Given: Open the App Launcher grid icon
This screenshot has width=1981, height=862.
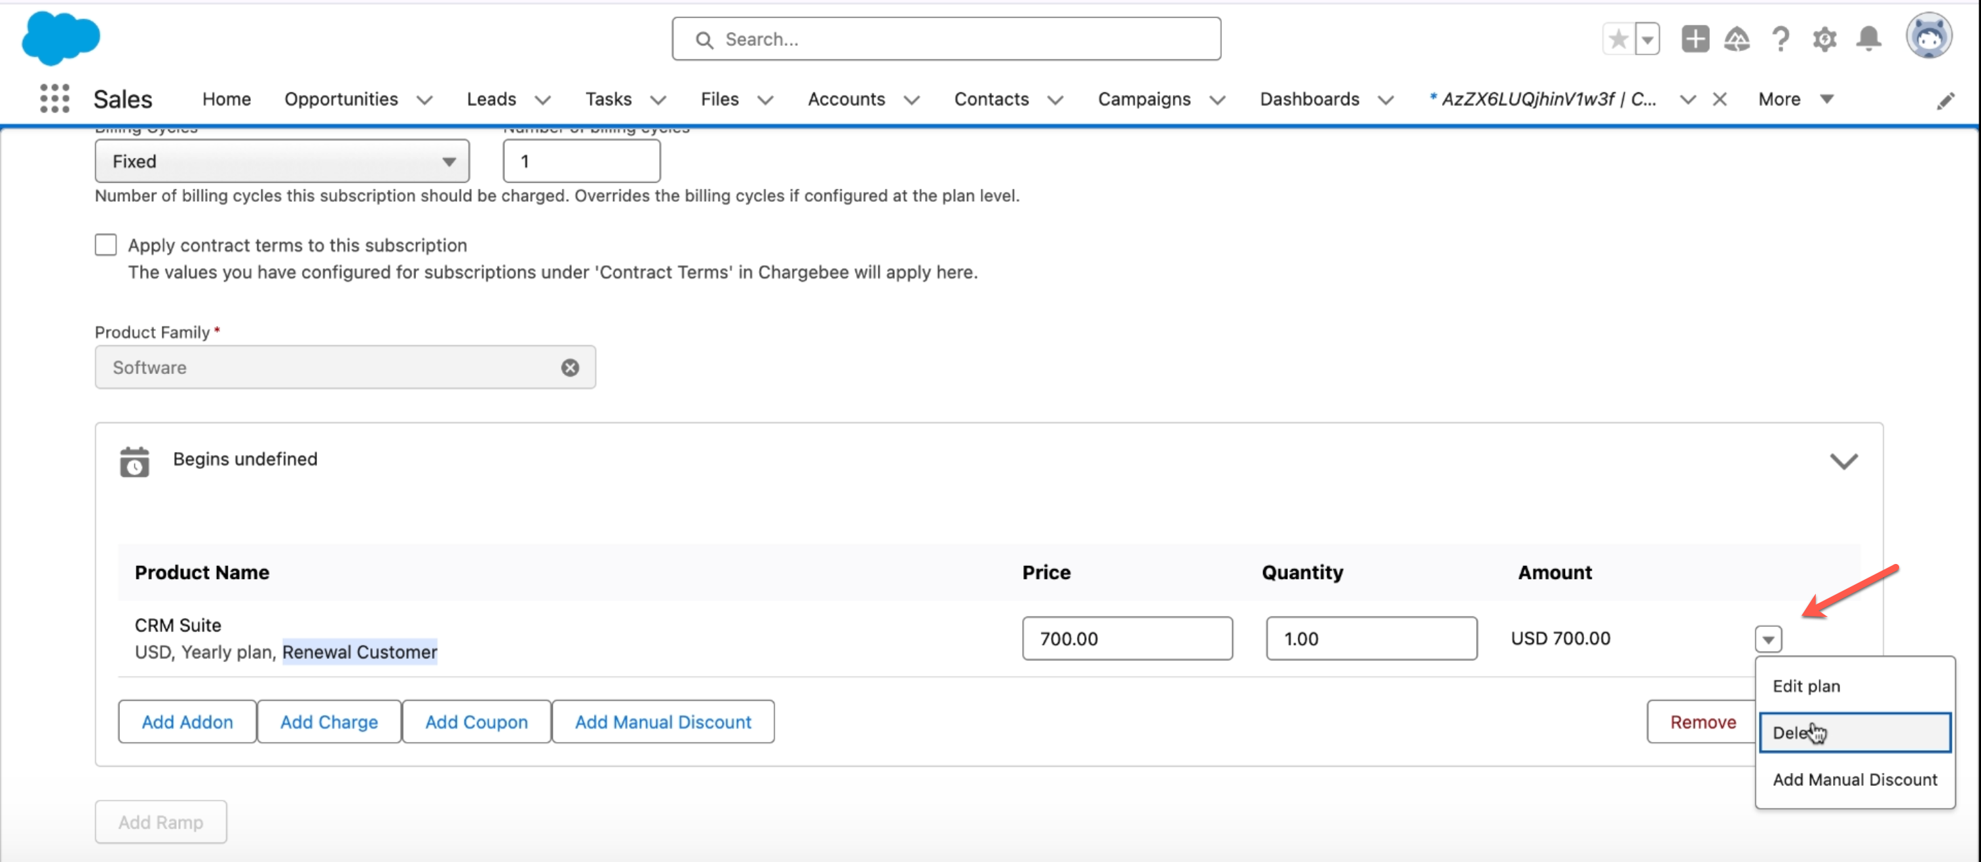Looking at the screenshot, I should click(54, 98).
